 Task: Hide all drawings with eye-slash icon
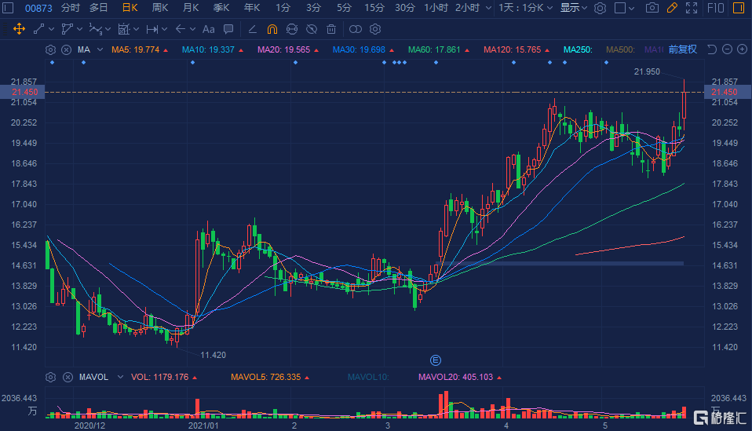pos(312,29)
